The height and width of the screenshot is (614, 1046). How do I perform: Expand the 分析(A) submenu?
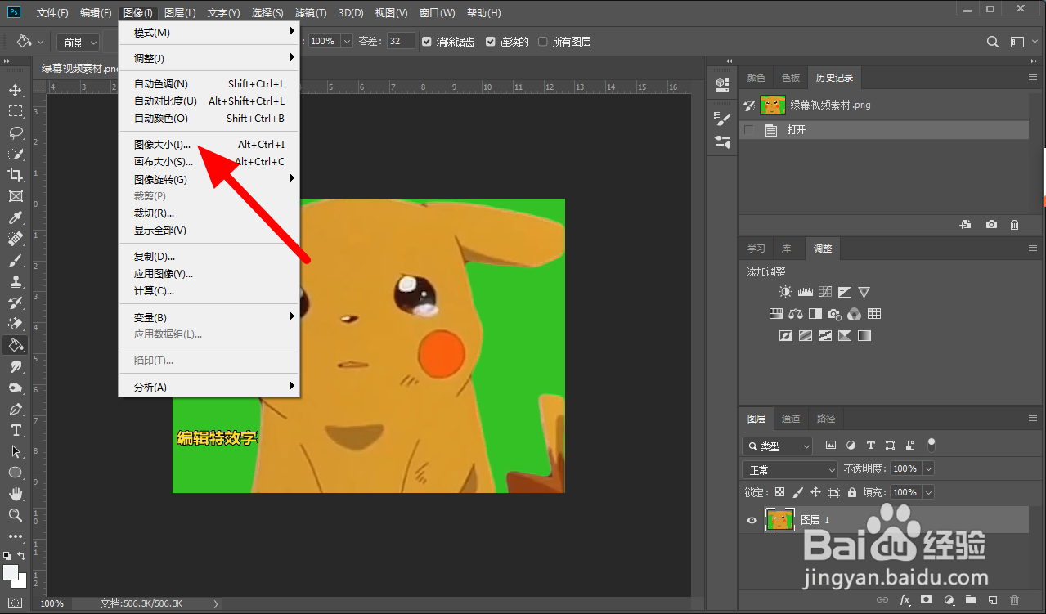(x=209, y=387)
